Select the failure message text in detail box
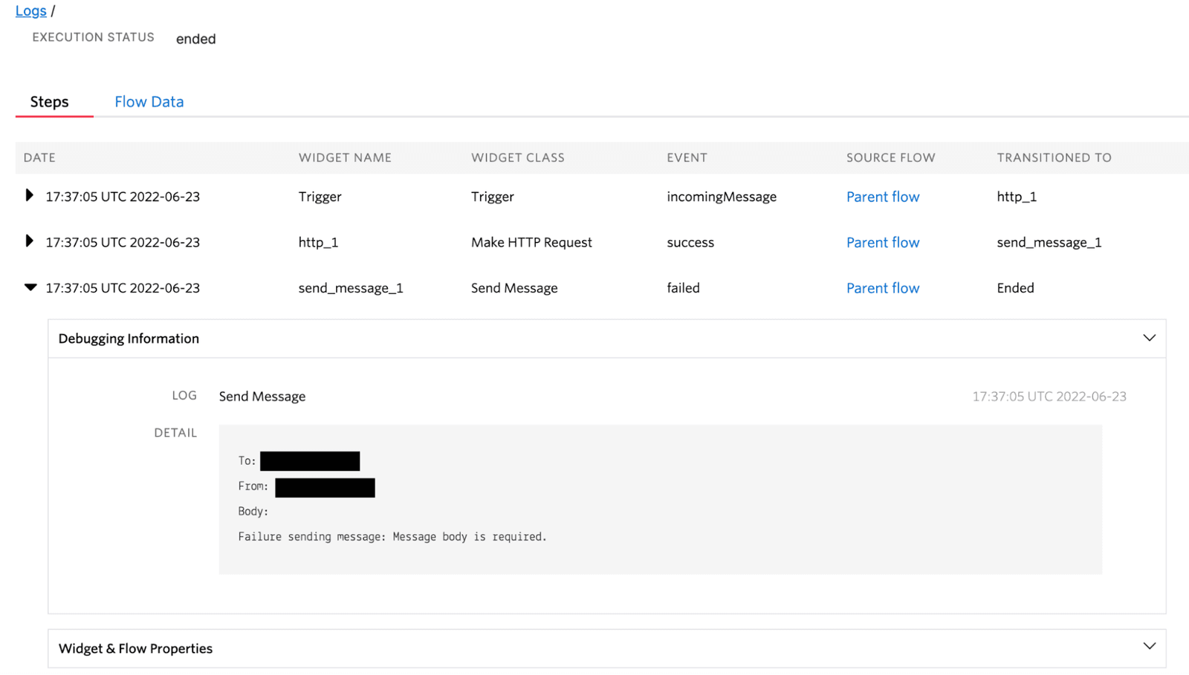 392,536
